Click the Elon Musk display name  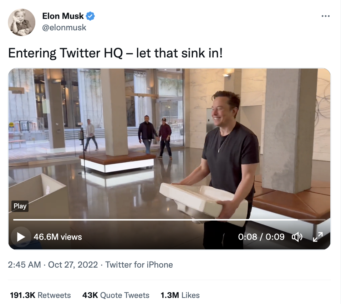(x=63, y=16)
